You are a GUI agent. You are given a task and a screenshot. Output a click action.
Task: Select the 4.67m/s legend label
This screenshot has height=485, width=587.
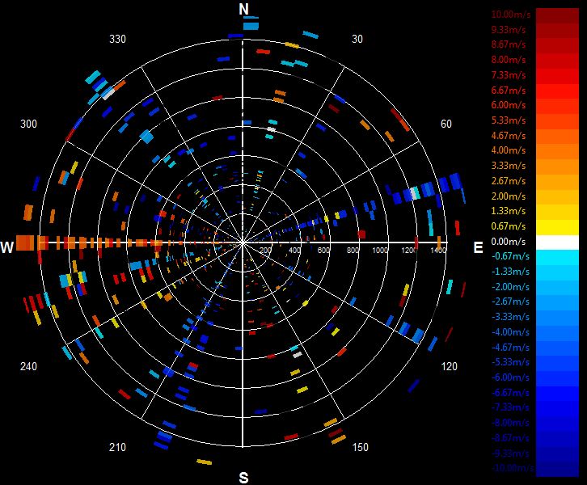click(x=509, y=136)
